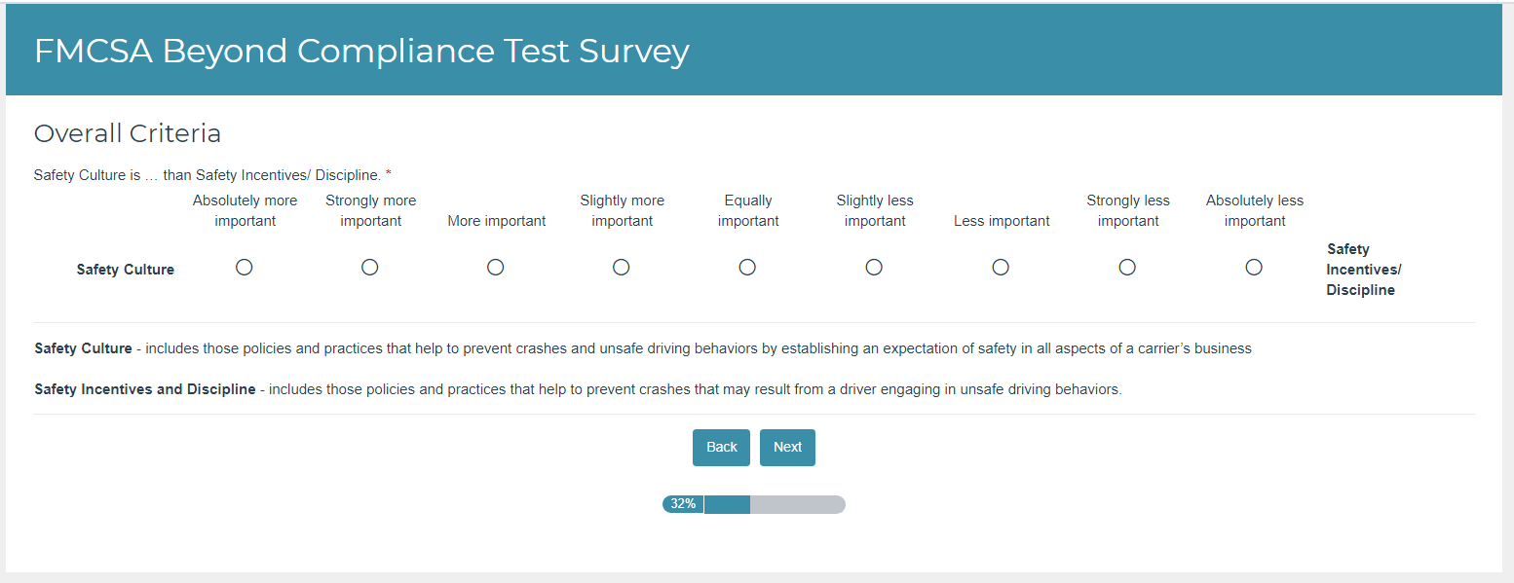
Task: Mark the 'Equally important' radio button
Action: click(x=747, y=267)
